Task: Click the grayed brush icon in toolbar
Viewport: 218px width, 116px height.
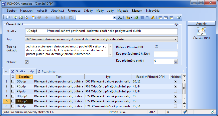Action: (x=39, y=18)
